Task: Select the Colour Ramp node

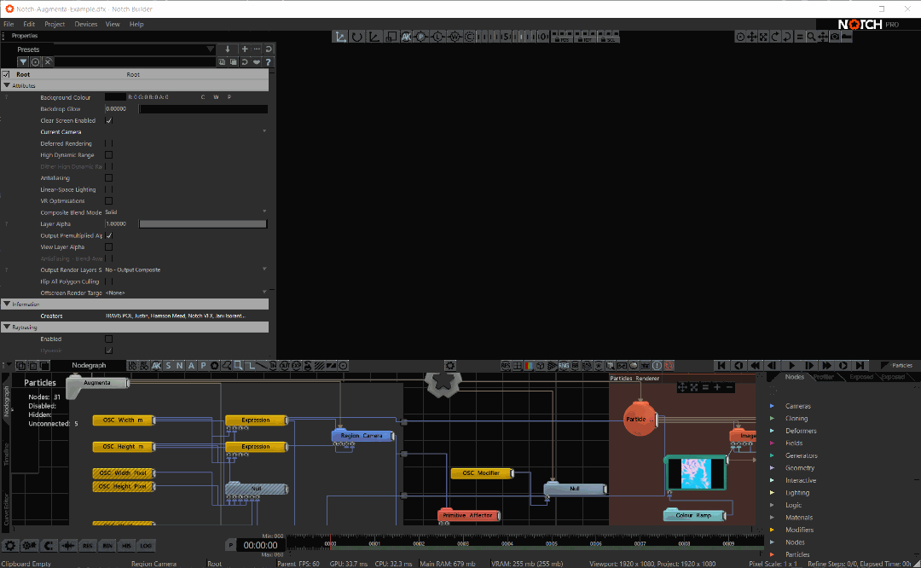Action: (693, 515)
